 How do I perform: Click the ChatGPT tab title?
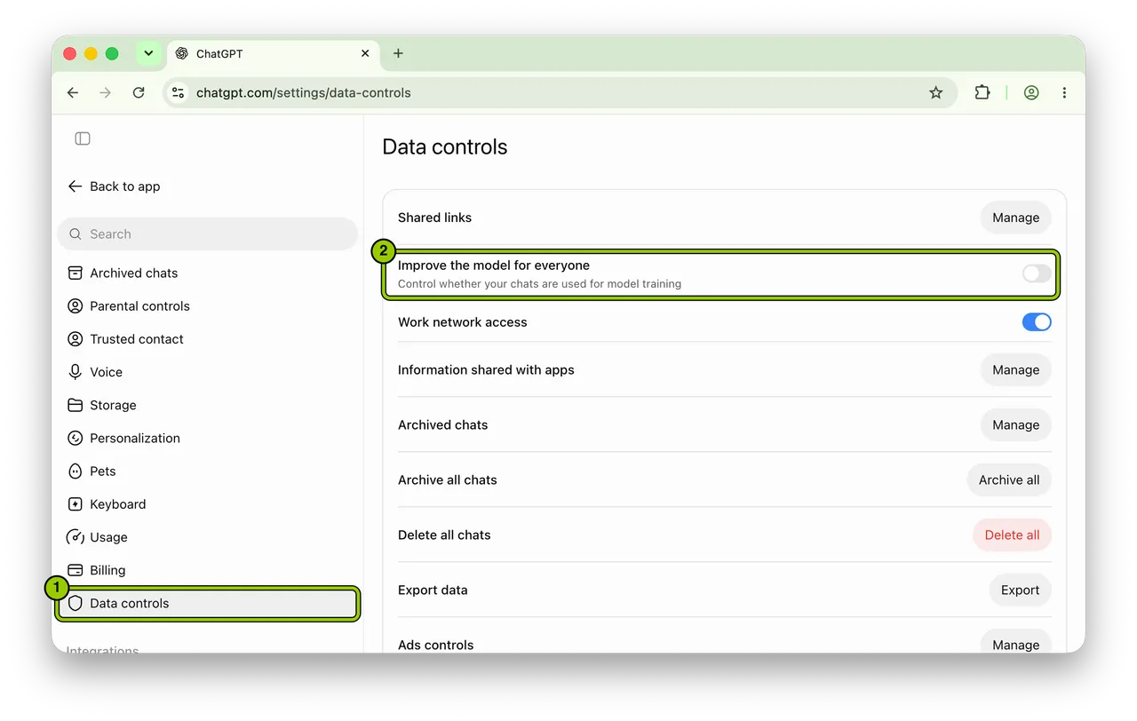point(219,53)
